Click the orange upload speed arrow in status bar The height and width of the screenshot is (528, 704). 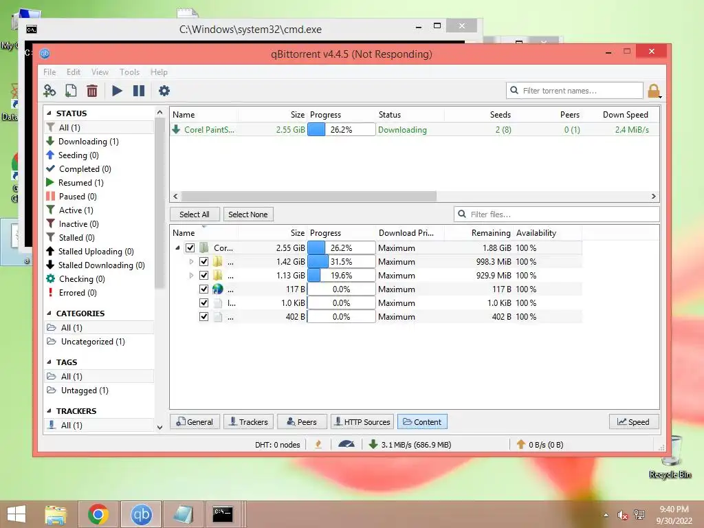coord(521,445)
